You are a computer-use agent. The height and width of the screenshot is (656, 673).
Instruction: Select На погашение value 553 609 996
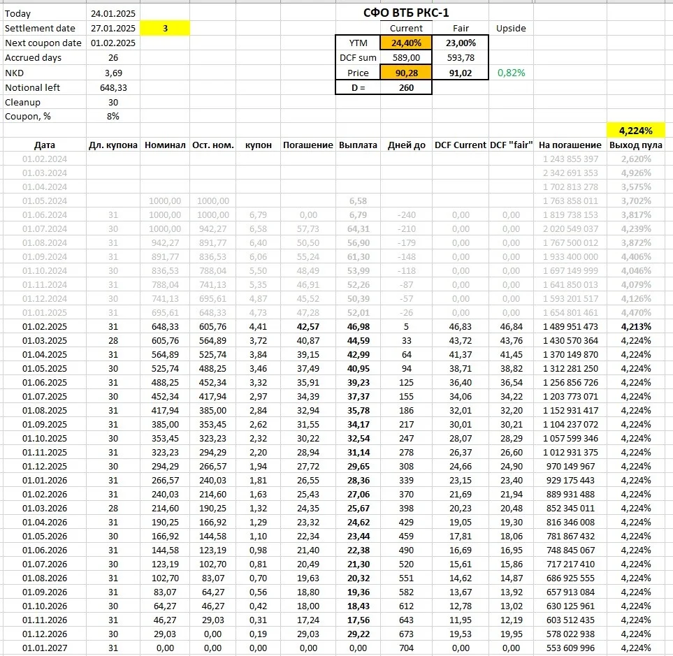coord(570,648)
